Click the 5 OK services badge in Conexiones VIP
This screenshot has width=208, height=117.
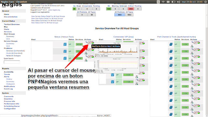point(128,75)
